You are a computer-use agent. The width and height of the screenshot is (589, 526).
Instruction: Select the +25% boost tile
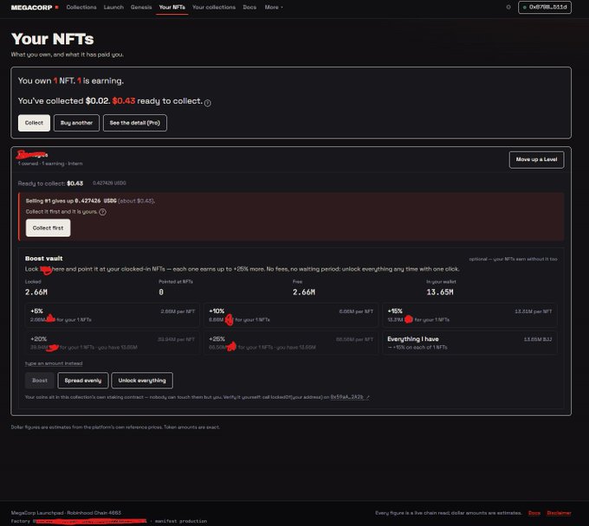291,343
